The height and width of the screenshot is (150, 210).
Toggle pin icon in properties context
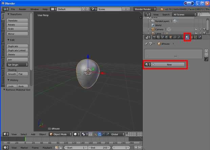[146, 44]
